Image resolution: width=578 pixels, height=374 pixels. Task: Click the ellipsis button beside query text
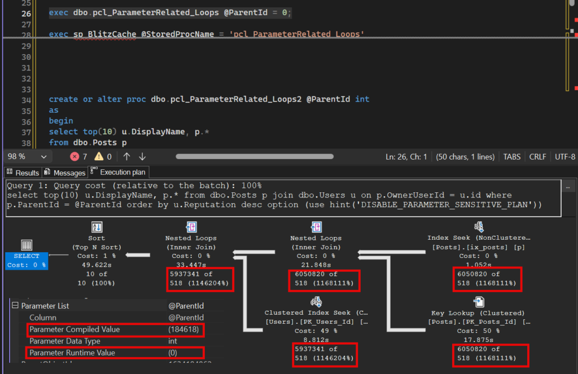pos(568,187)
